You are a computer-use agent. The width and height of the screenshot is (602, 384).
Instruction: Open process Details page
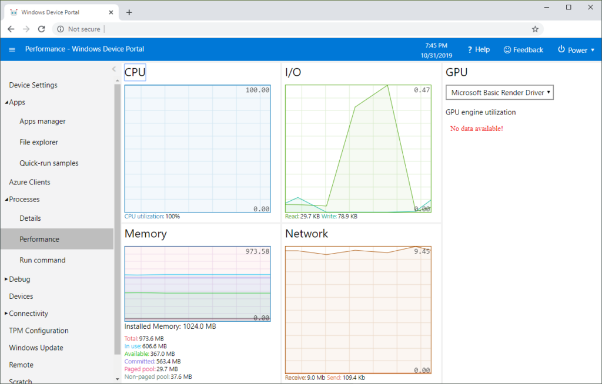click(30, 218)
